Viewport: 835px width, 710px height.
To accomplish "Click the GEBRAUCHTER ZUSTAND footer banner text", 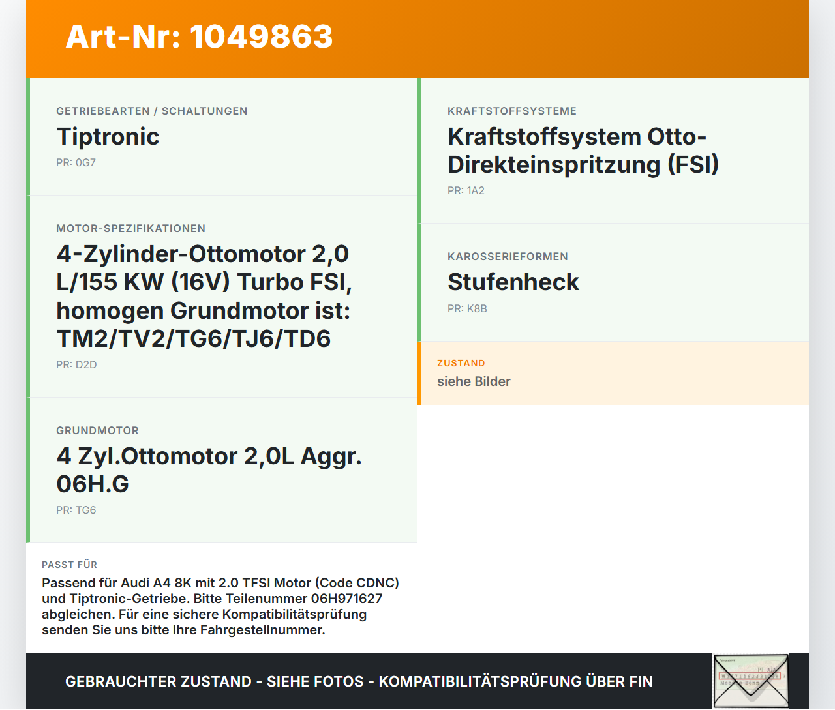I will (359, 681).
